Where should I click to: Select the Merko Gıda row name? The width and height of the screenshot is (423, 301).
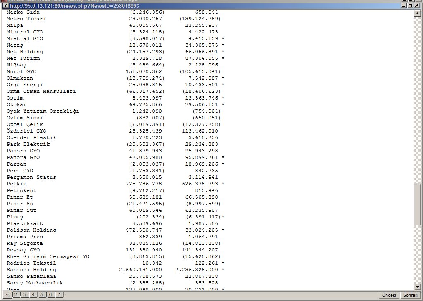23,12
